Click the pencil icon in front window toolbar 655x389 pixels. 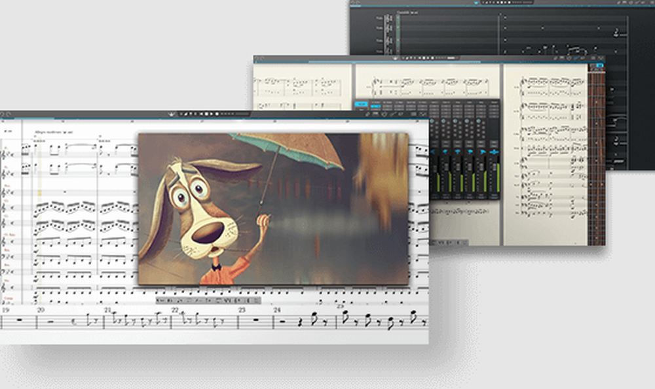pyautogui.click(x=367, y=114)
